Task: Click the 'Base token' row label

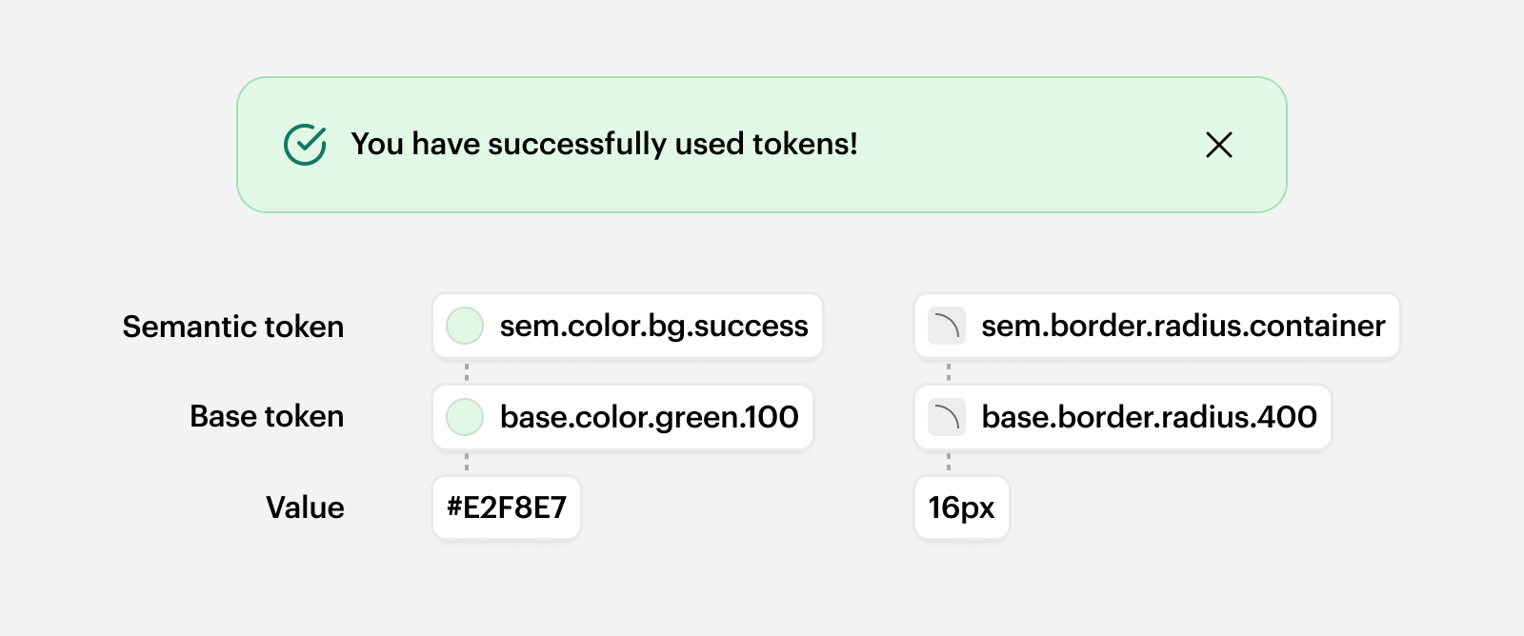Action: coord(267,416)
